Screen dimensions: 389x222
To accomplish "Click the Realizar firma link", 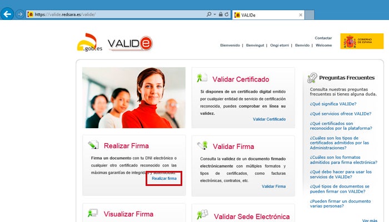I will point(164,178).
